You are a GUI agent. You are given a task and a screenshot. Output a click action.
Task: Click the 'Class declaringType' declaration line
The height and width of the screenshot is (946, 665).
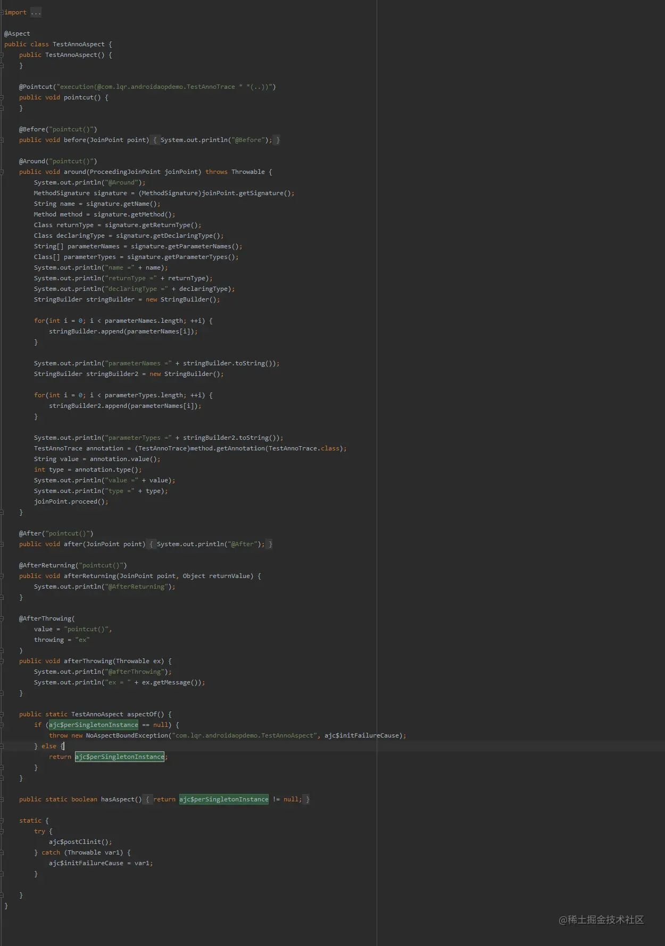pos(129,236)
